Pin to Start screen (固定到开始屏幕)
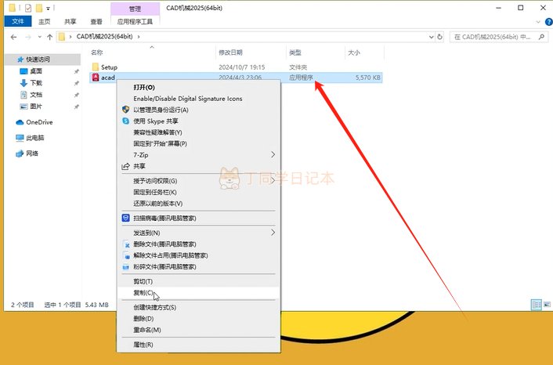The image size is (553, 365). 198,144
